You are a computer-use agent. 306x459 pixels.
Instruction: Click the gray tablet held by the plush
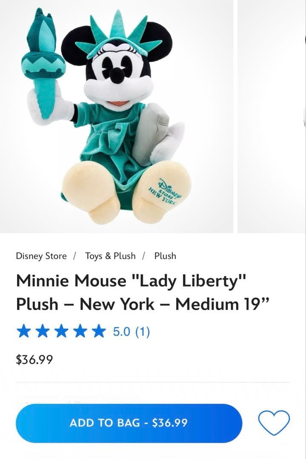point(150,134)
